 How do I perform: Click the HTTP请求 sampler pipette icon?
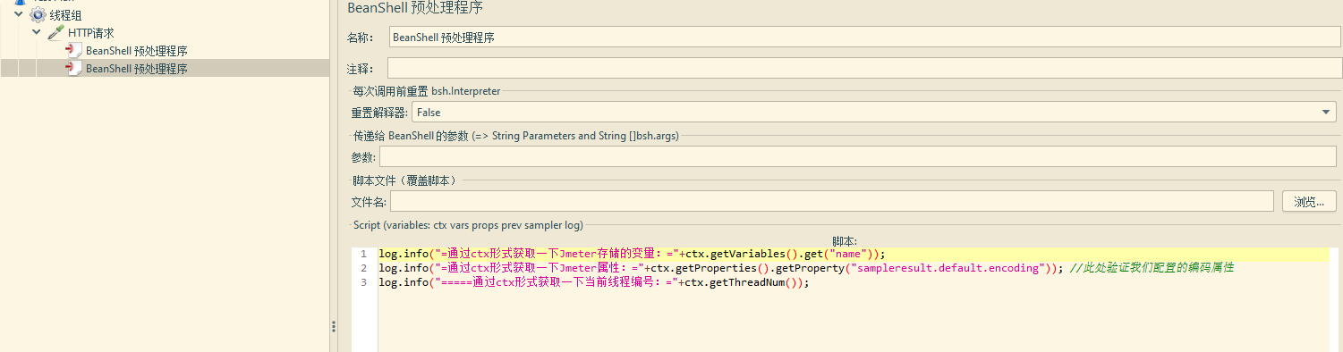[x=55, y=33]
